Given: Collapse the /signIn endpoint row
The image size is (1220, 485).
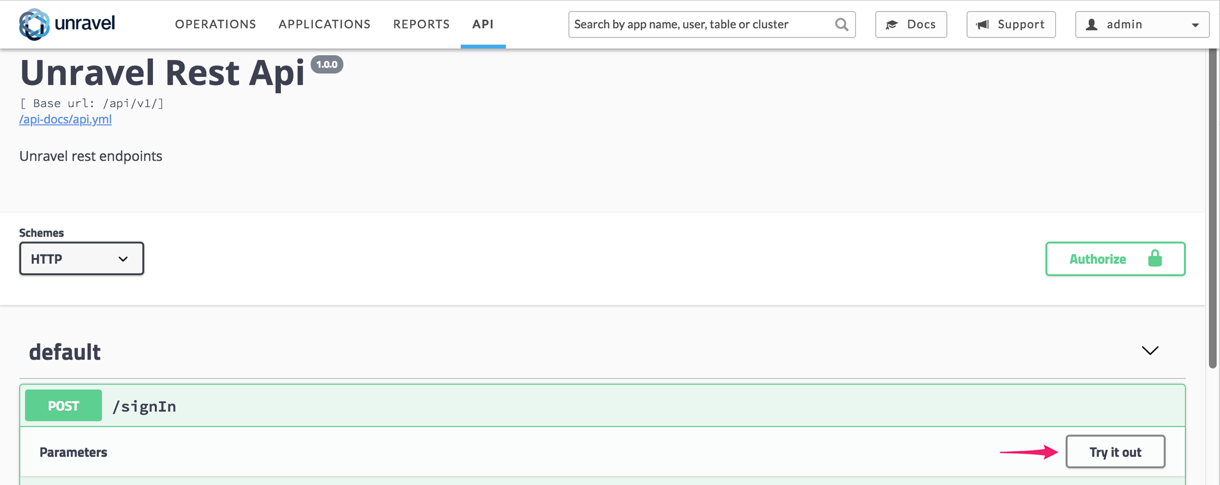Looking at the screenshot, I should coord(602,405).
